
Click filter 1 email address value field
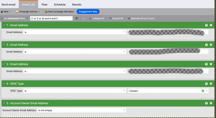pyautogui.click(x=168, y=32)
